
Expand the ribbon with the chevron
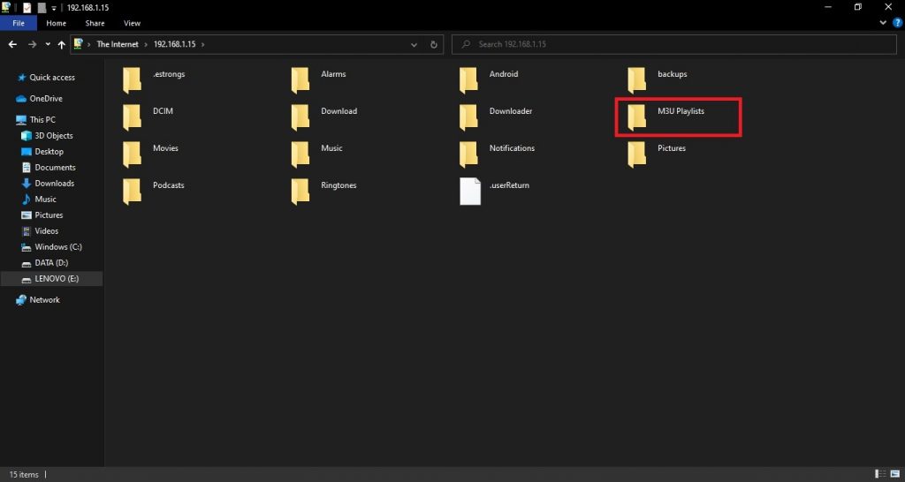pyautogui.click(x=883, y=23)
